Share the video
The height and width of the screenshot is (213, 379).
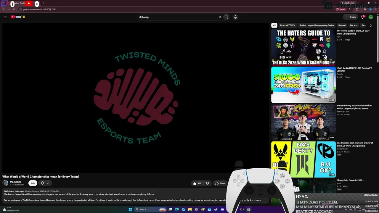point(220,183)
